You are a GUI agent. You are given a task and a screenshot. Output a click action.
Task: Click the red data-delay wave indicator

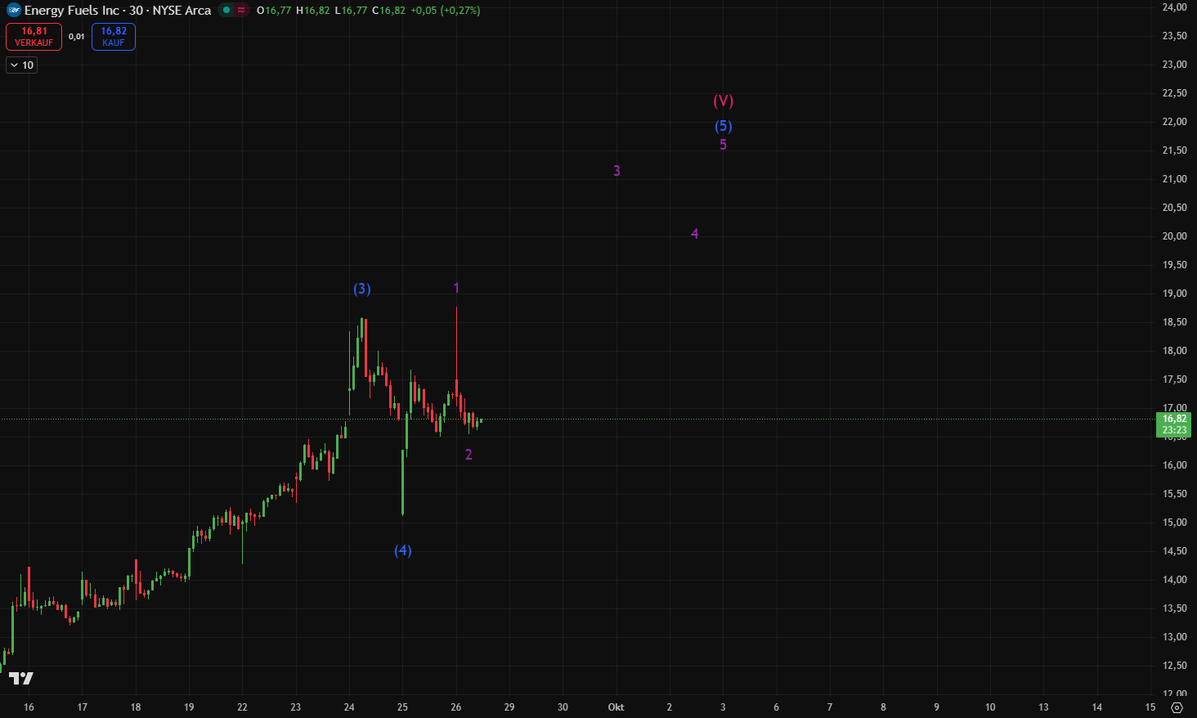(241, 11)
